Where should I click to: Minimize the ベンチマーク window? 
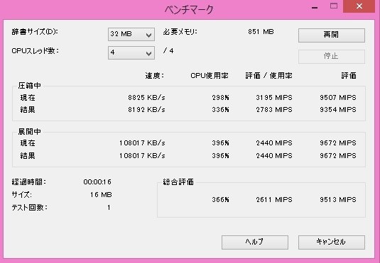pyautogui.click(x=315, y=7)
